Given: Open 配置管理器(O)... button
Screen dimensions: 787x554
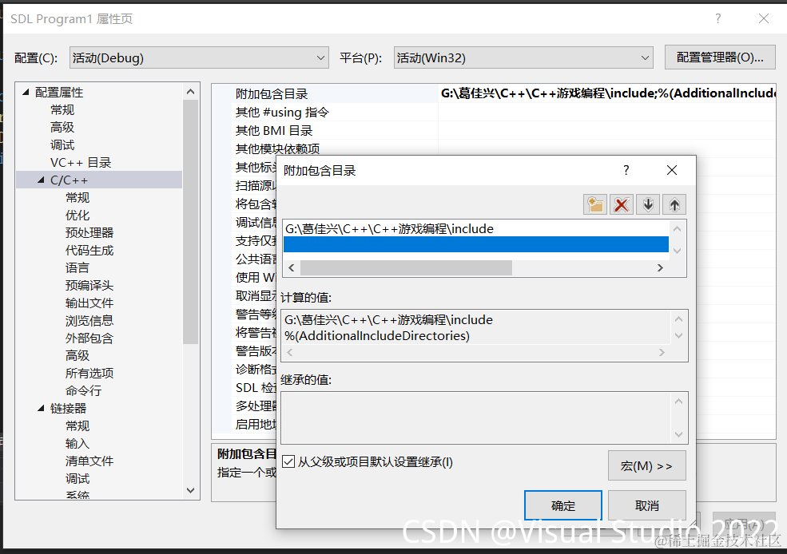Looking at the screenshot, I should click(x=720, y=57).
